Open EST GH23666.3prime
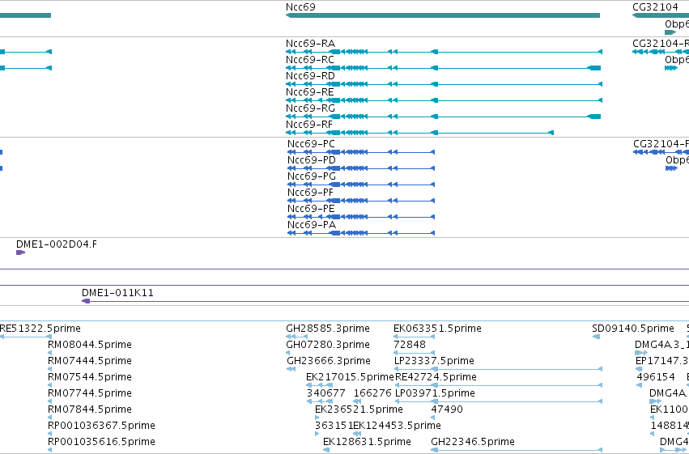 point(329,362)
